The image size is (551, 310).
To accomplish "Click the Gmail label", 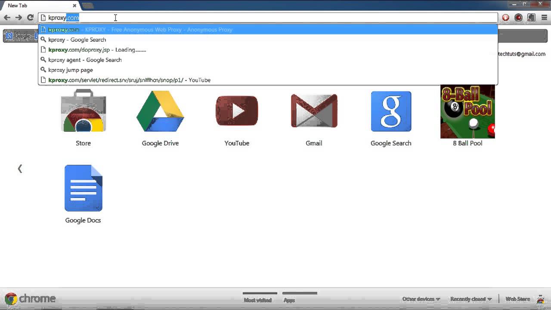I will (314, 143).
